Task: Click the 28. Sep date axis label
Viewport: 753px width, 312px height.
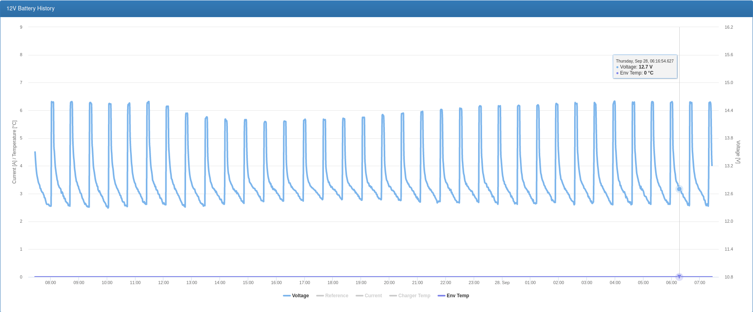Action: coord(502,283)
